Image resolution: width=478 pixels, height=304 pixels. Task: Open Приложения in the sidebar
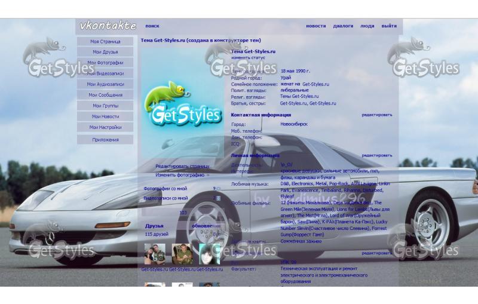click(x=105, y=140)
